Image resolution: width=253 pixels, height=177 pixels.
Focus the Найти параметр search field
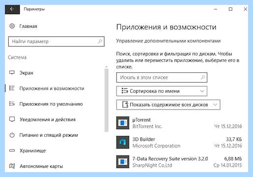pos(56,42)
